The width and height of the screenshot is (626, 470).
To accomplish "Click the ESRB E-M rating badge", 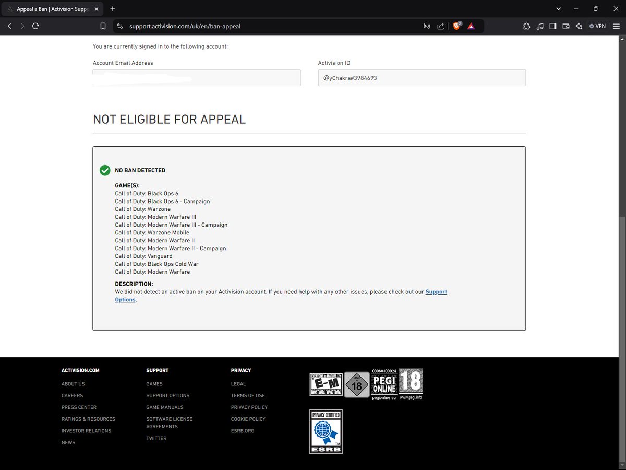I will 326,384.
